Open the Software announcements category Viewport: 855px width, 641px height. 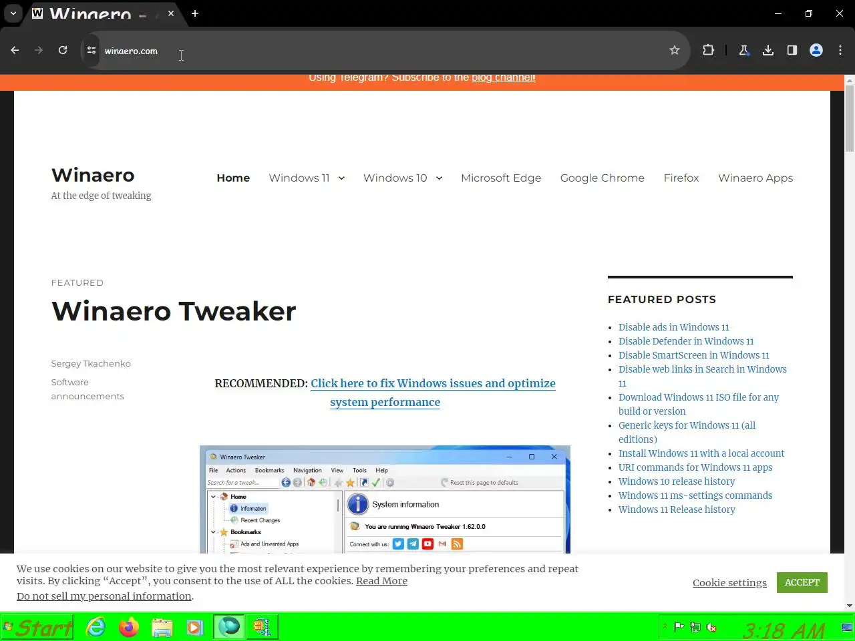coord(88,389)
